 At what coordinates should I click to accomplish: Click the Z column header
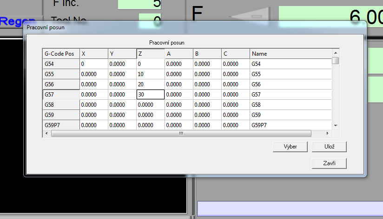click(x=150, y=53)
